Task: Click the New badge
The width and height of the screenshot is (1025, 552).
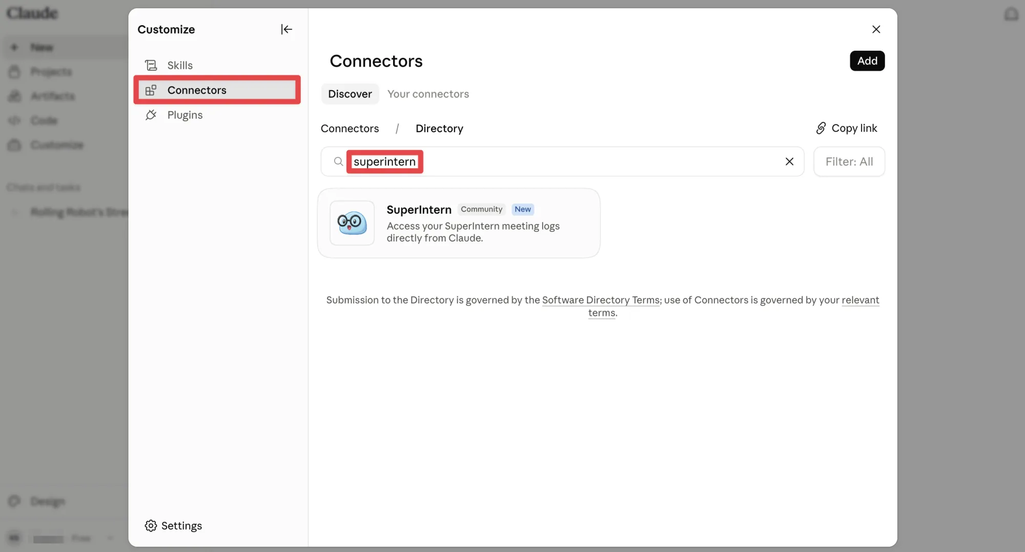Action: coord(523,209)
